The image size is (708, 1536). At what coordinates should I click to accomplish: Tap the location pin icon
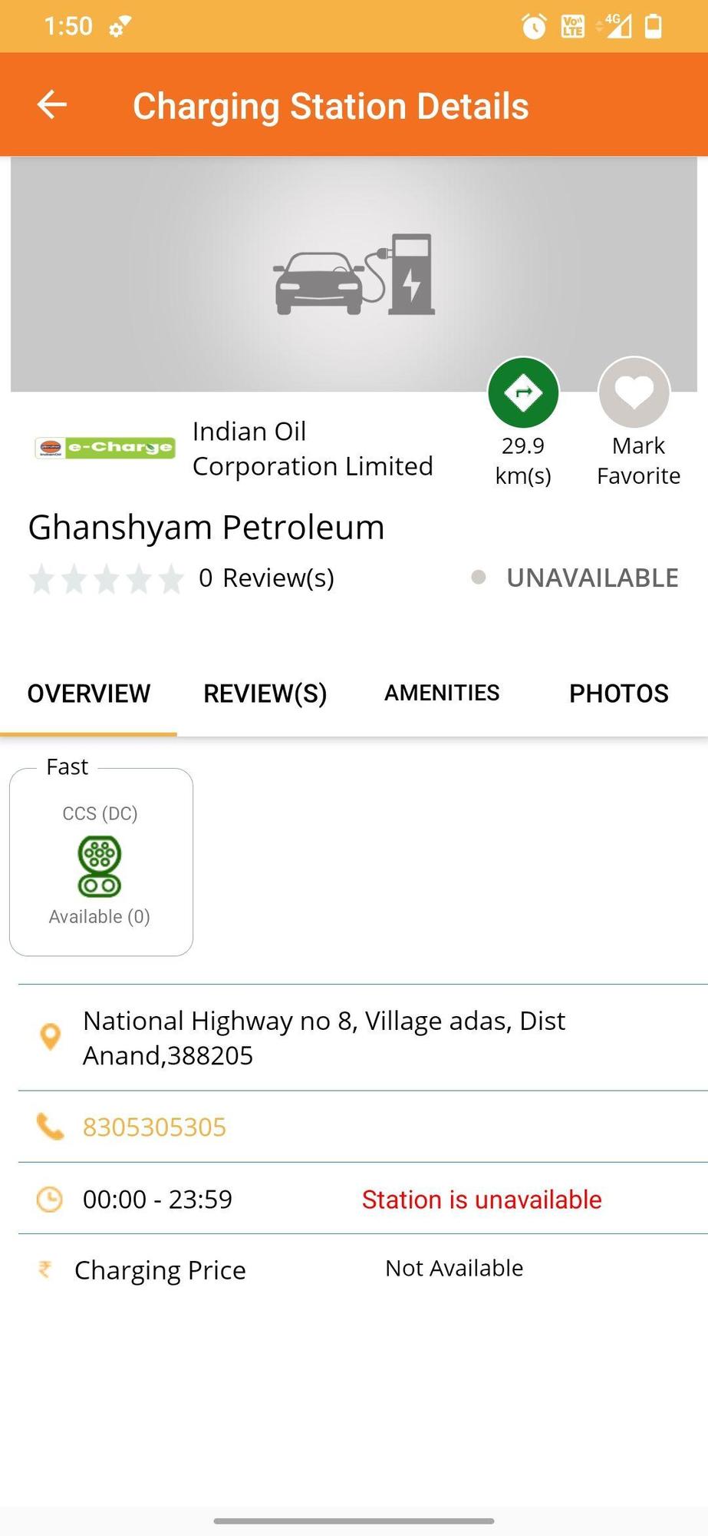tap(50, 1037)
